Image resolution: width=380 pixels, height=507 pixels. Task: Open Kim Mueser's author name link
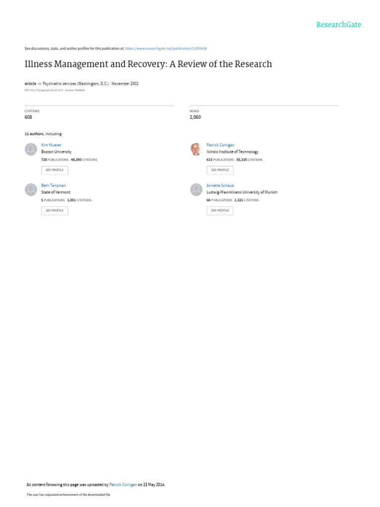(51, 145)
